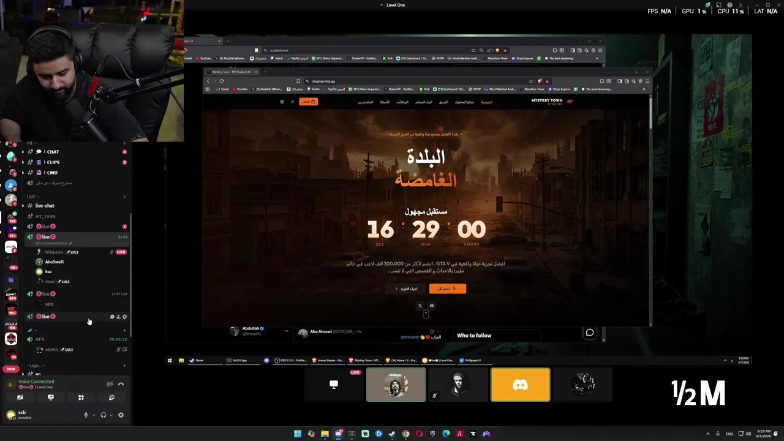This screenshot has width=784, height=441.
Task: Disconnect from the voice channel
Action: click(x=121, y=384)
